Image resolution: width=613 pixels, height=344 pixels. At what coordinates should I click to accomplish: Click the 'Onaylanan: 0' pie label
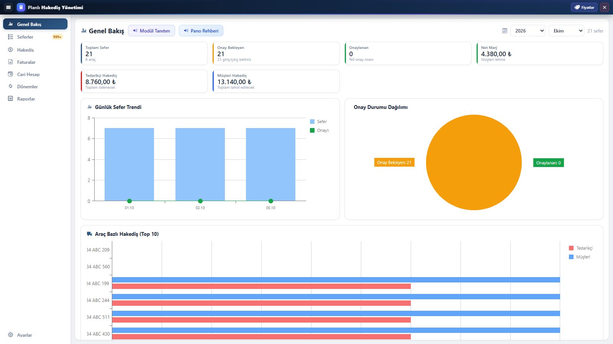pyautogui.click(x=549, y=163)
